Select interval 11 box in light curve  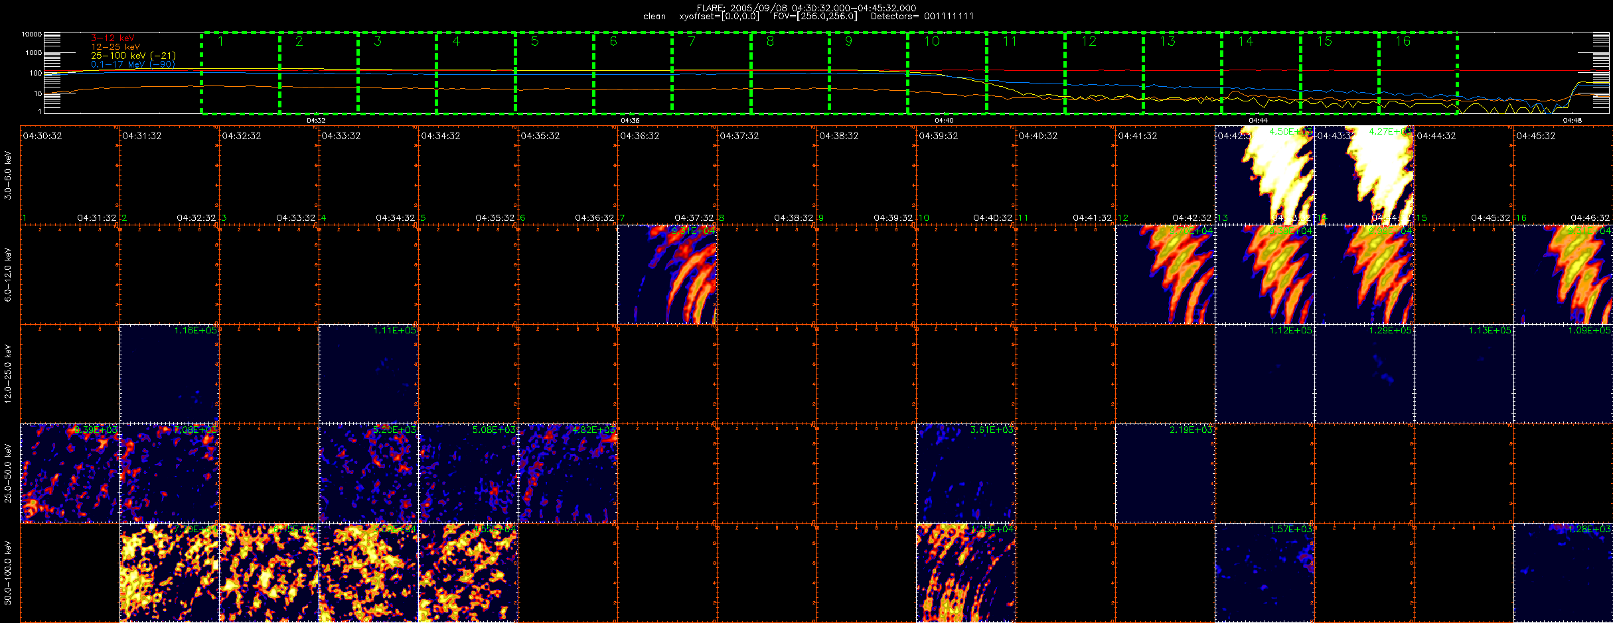1026,73
